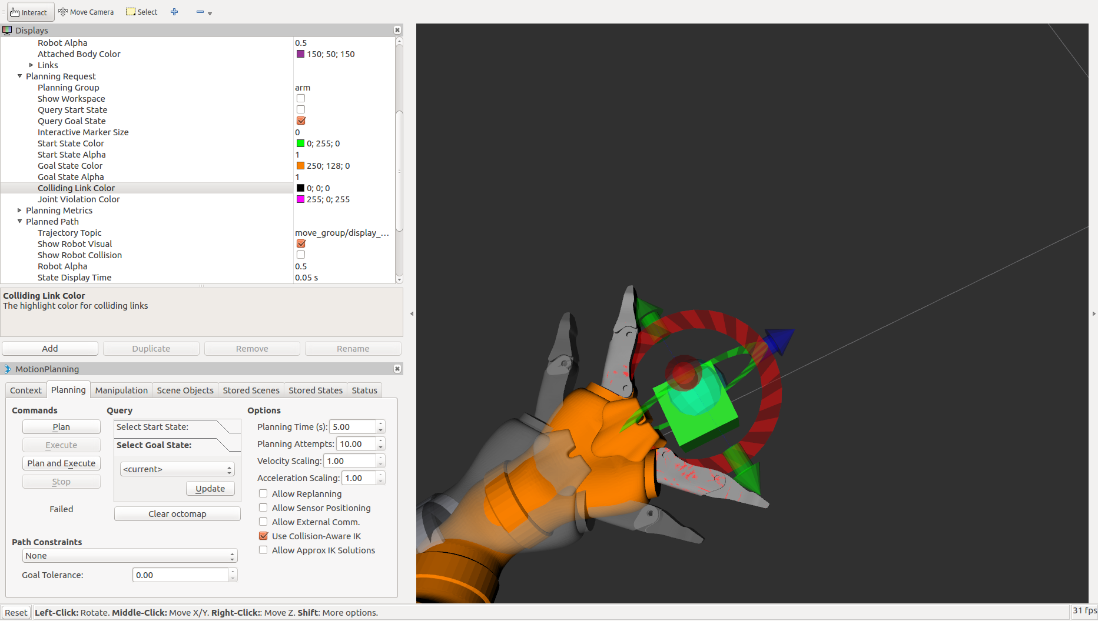Click the Plan button
Image resolution: width=1098 pixels, height=621 pixels.
[x=61, y=426]
